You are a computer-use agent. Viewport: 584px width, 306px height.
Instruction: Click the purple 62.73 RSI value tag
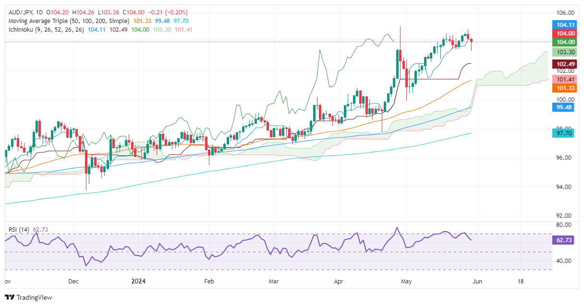pos(565,239)
